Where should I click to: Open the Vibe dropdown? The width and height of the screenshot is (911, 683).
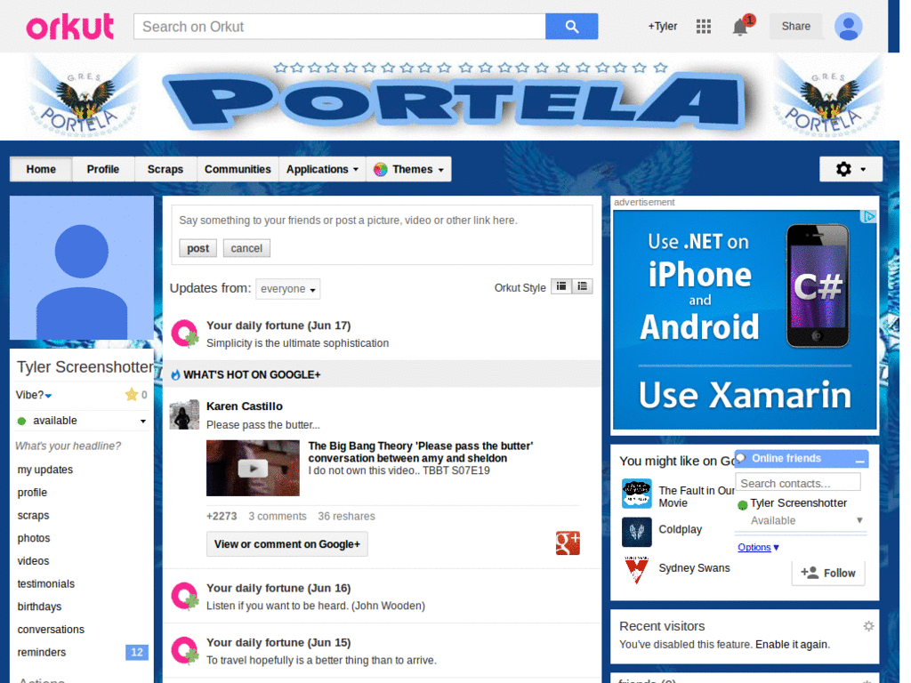coord(34,395)
